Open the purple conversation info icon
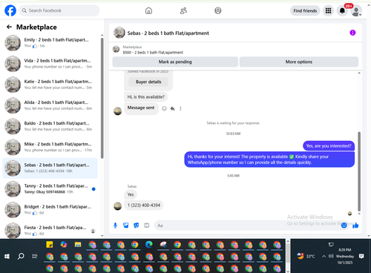This screenshot has width=371, height=273. click(352, 33)
